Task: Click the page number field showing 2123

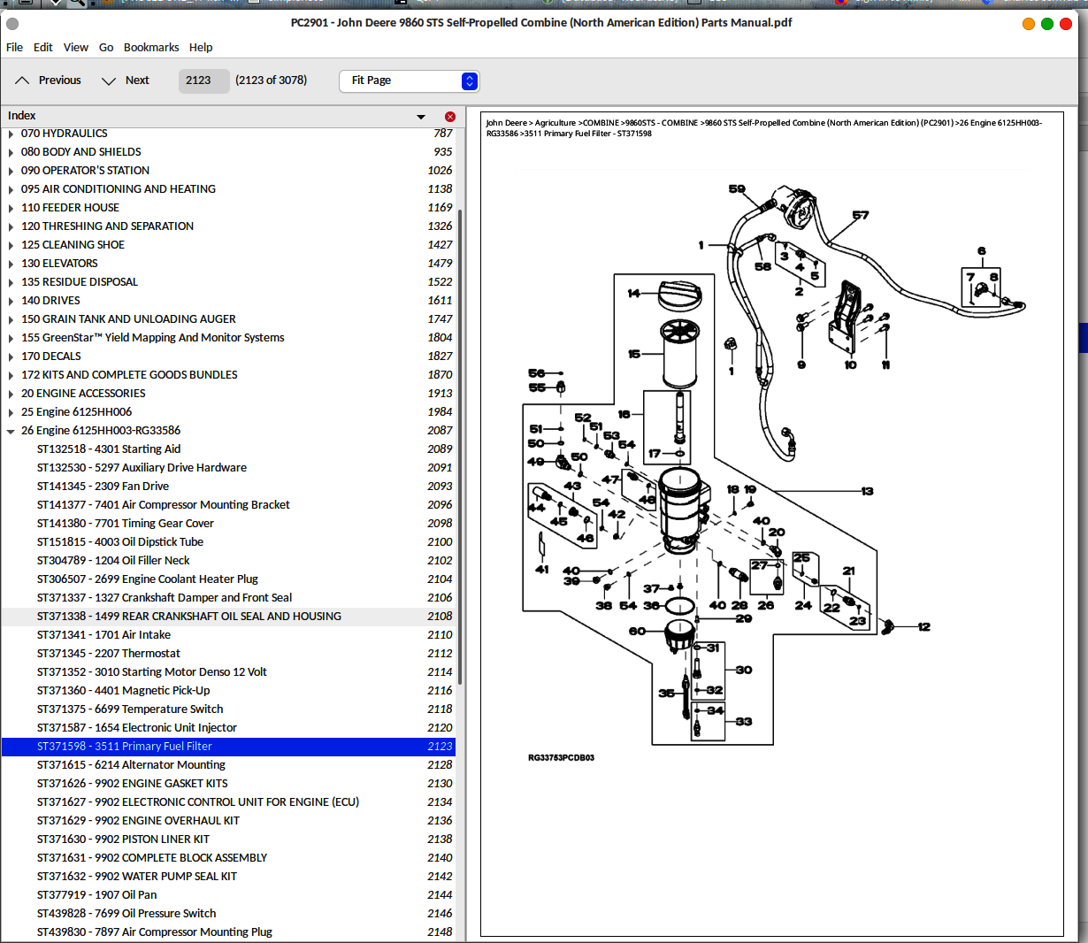Action: pyautogui.click(x=203, y=80)
